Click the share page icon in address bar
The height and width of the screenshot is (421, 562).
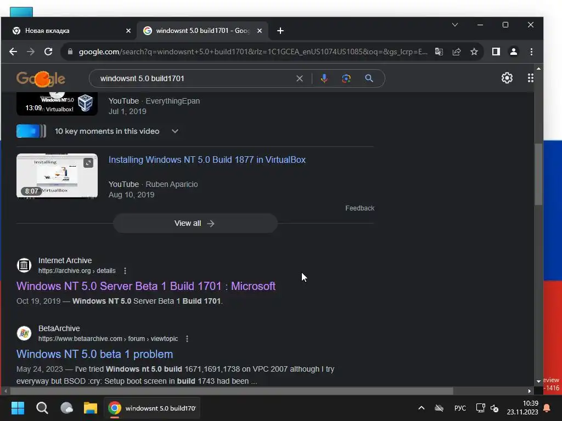456,52
